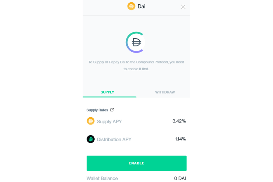Image resolution: width=273 pixels, height=182 pixels.
Task: Click the divider line below Supply APY
Action: (136, 130)
